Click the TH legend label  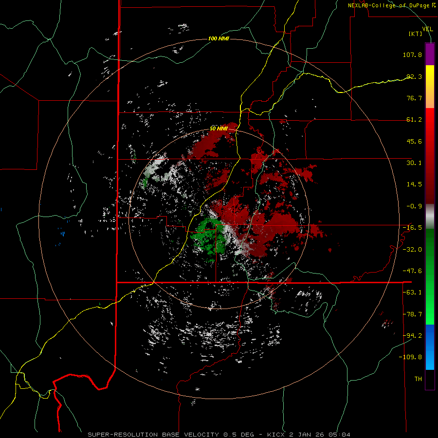pos(418,379)
